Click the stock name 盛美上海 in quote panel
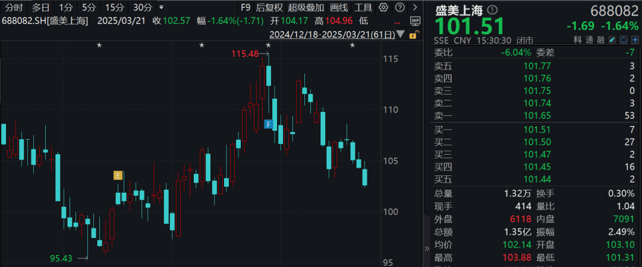 tap(460, 10)
